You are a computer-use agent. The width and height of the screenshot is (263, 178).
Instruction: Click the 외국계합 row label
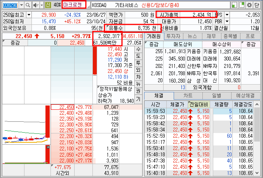click(202, 87)
